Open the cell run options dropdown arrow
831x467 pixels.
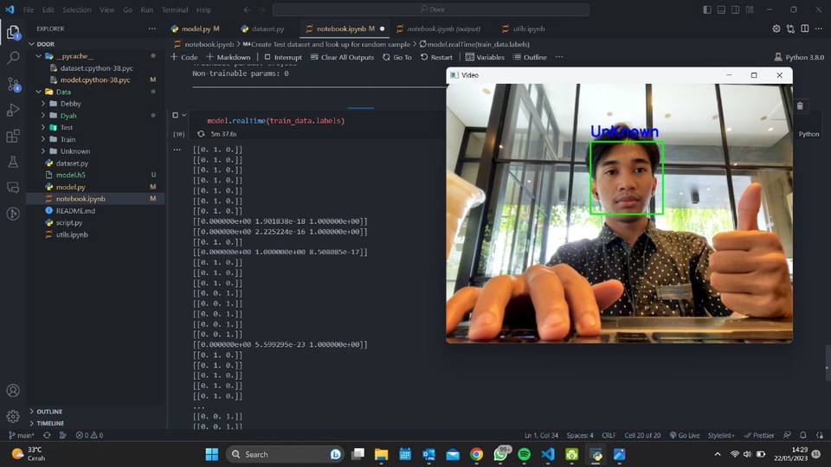pyautogui.click(x=184, y=115)
